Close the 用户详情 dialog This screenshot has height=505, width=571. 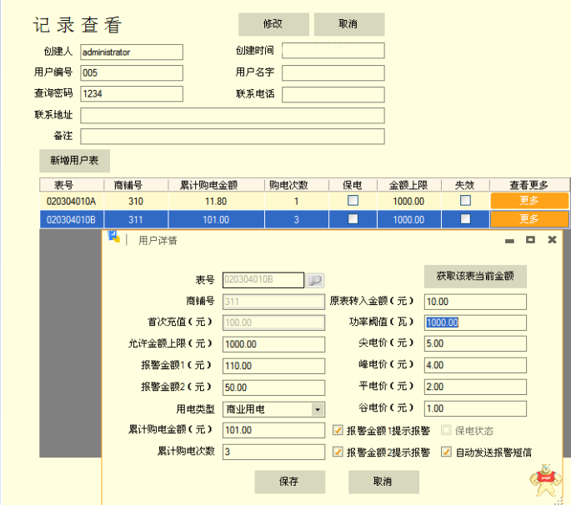551,240
